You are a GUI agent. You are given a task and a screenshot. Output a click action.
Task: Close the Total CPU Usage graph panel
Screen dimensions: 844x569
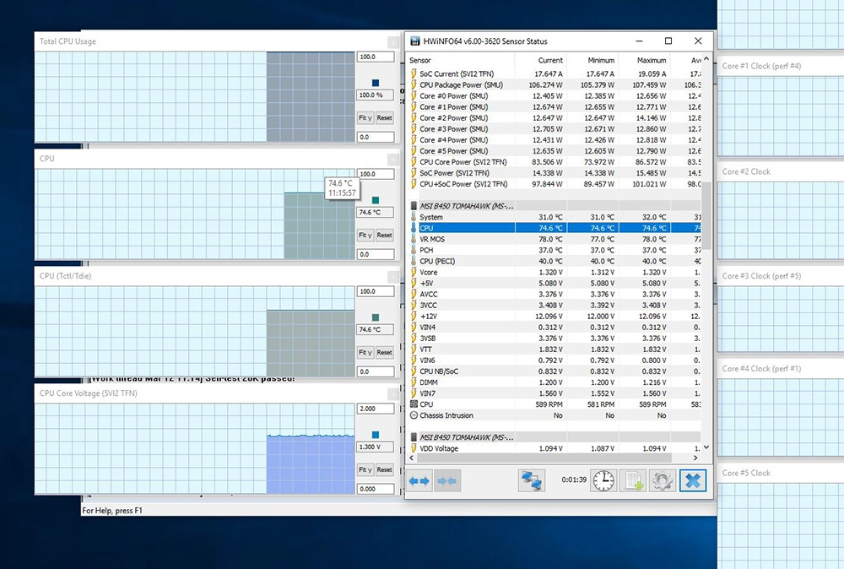[392, 41]
